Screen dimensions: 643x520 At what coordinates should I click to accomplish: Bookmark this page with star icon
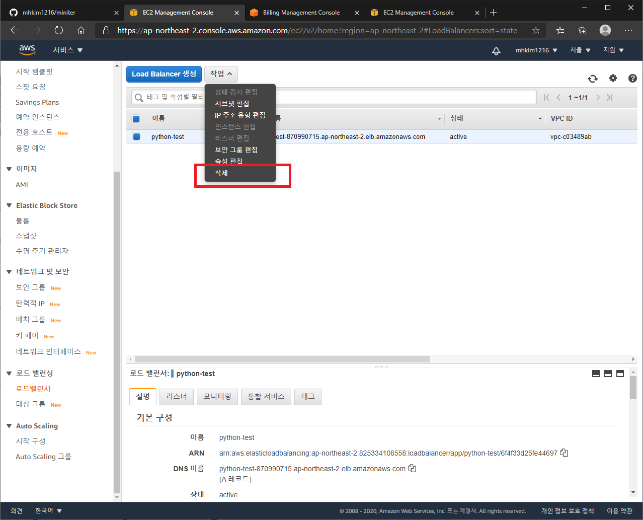[x=536, y=31]
